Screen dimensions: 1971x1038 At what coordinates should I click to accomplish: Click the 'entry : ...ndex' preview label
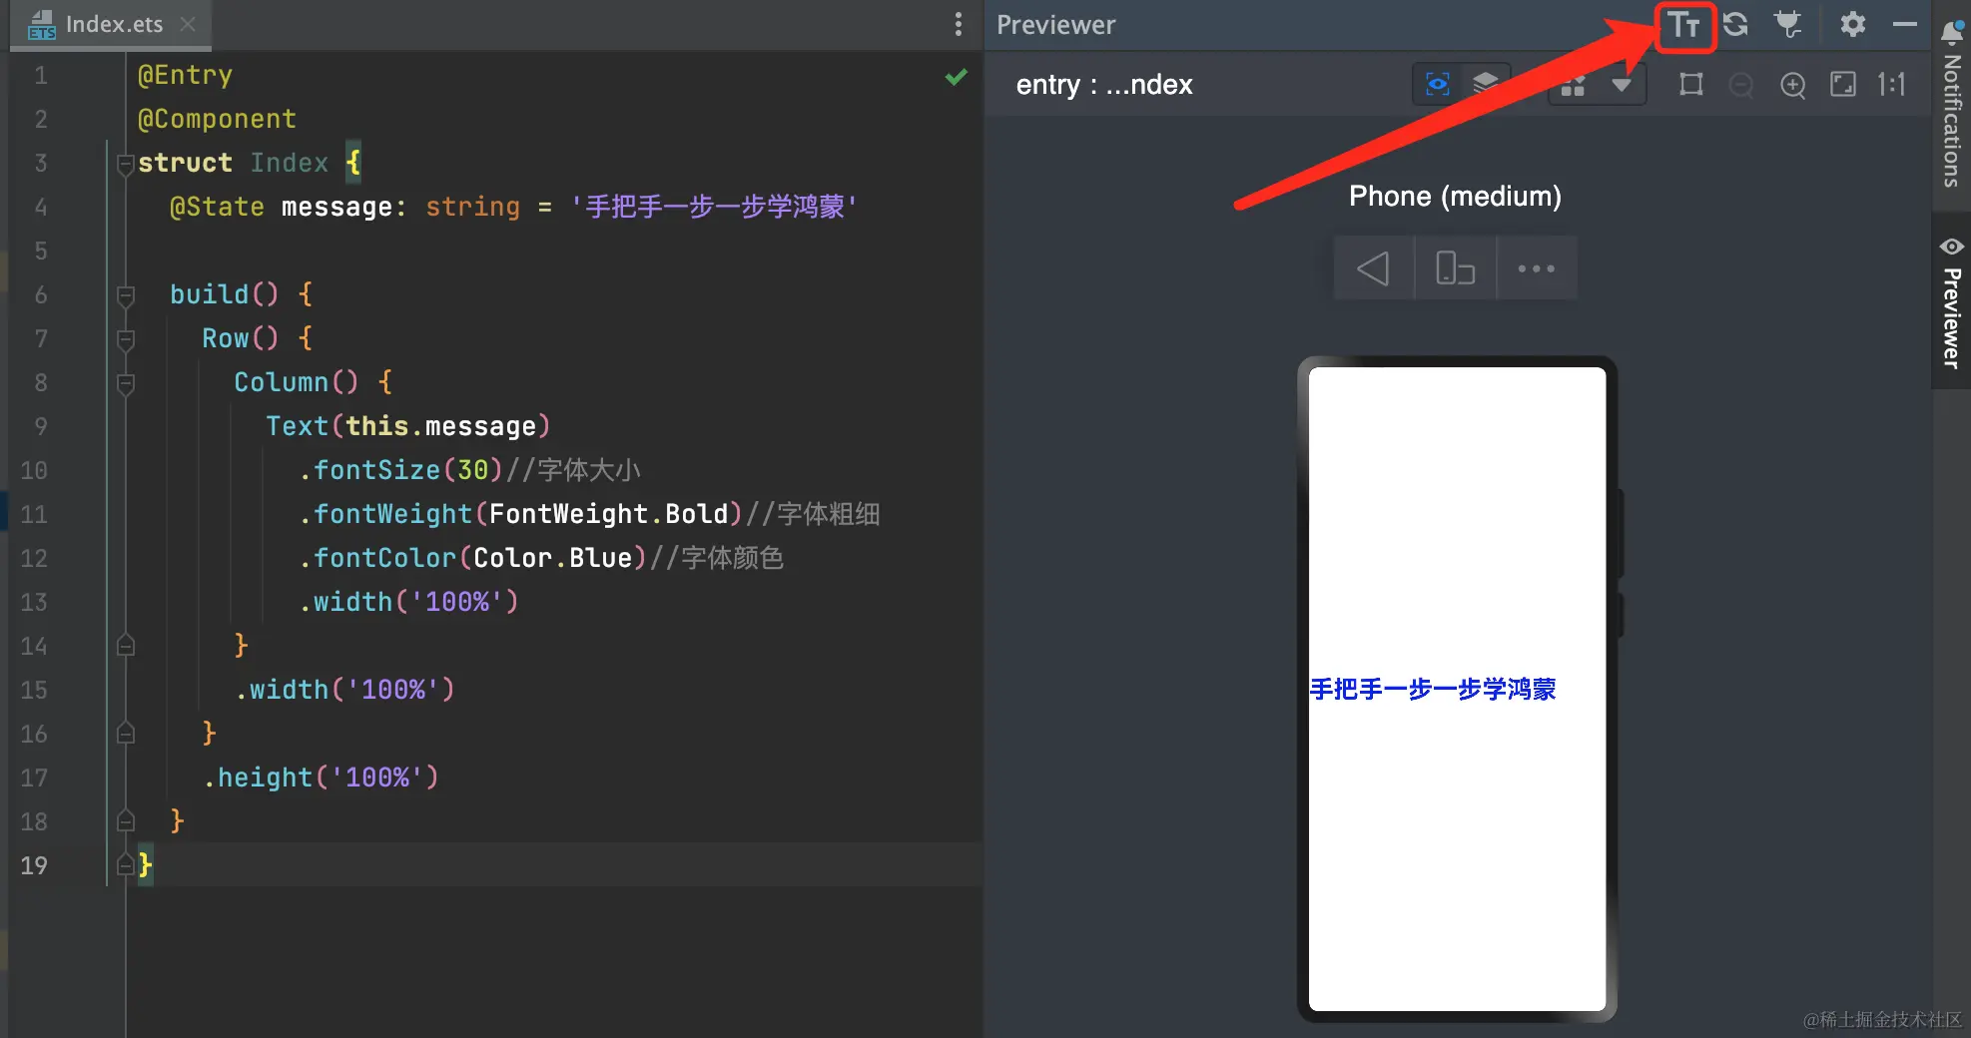click(1104, 85)
